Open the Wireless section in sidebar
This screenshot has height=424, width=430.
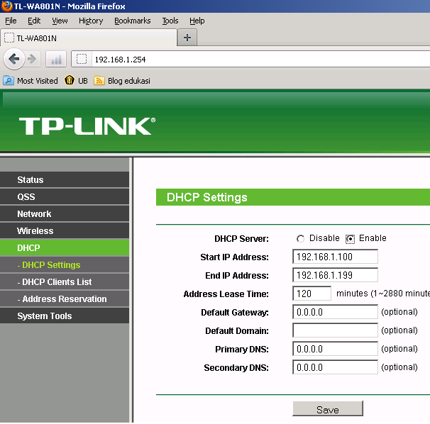click(65, 230)
